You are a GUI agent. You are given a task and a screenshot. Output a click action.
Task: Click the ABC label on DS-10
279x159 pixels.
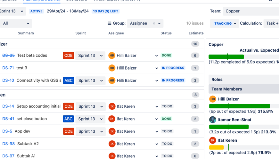click(x=69, y=80)
